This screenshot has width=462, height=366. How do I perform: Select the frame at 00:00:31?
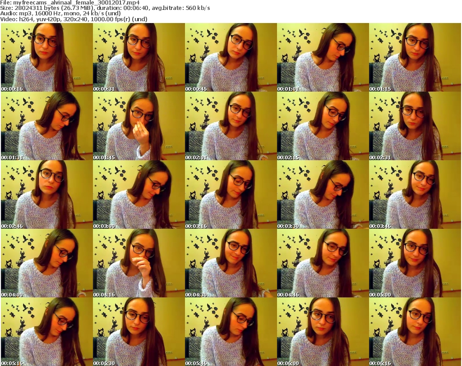(x=139, y=57)
